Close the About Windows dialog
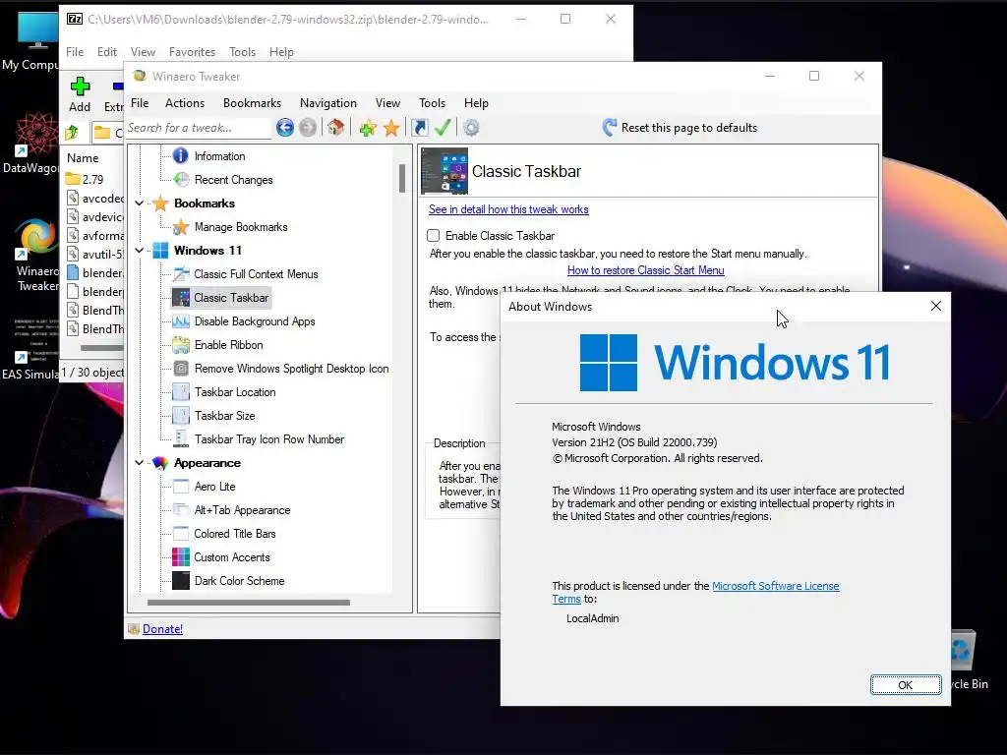This screenshot has height=755, width=1007. 936,307
